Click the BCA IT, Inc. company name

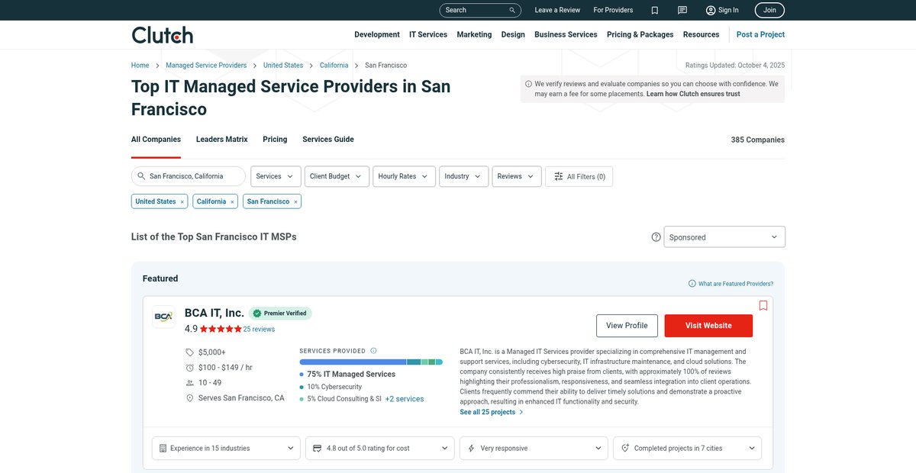(x=214, y=313)
